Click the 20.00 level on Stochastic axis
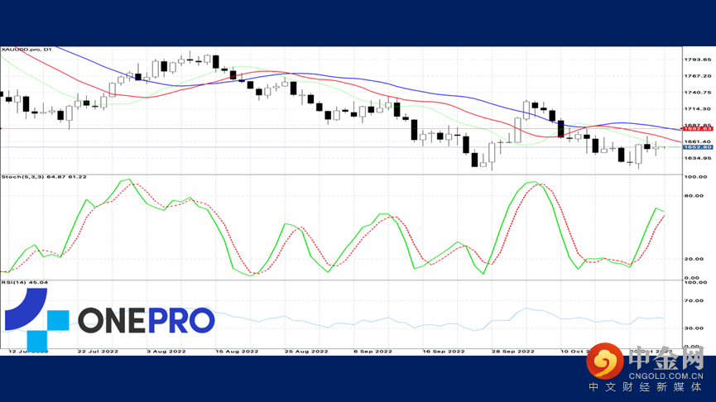The height and width of the screenshot is (402, 716). (694, 259)
